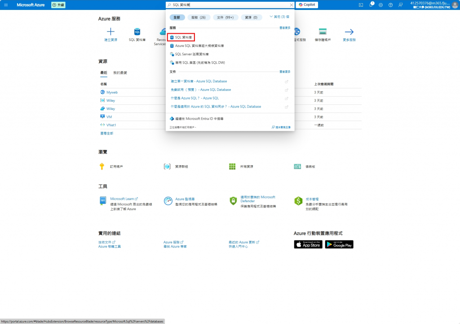Open the 技術文件 link
Image resolution: width=460 pixels, height=324 pixels.
pyautogui.click(x=107, y=242)
